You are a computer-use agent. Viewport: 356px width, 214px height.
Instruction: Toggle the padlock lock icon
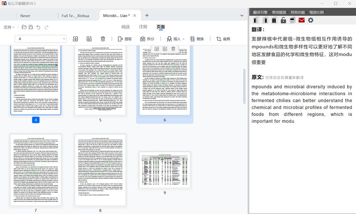pos(283,20)
